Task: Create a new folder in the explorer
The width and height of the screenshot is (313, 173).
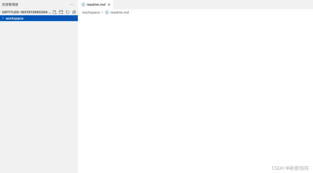Action: pos(61,12)
